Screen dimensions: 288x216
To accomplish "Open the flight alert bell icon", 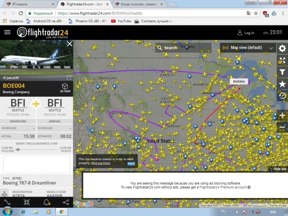I will tap(47, 202).
